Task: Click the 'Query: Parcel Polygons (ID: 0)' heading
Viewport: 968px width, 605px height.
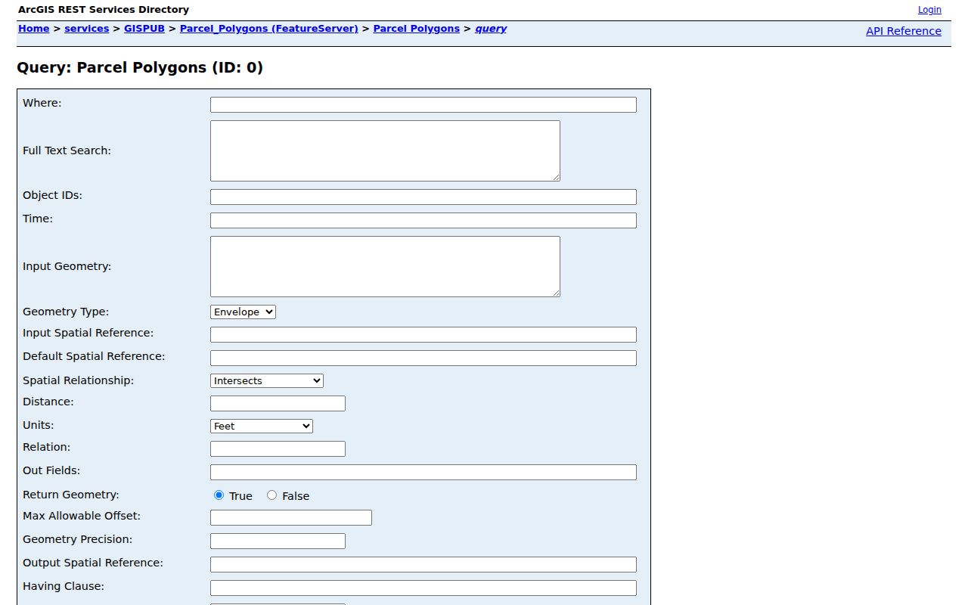Action: (140, 67)
